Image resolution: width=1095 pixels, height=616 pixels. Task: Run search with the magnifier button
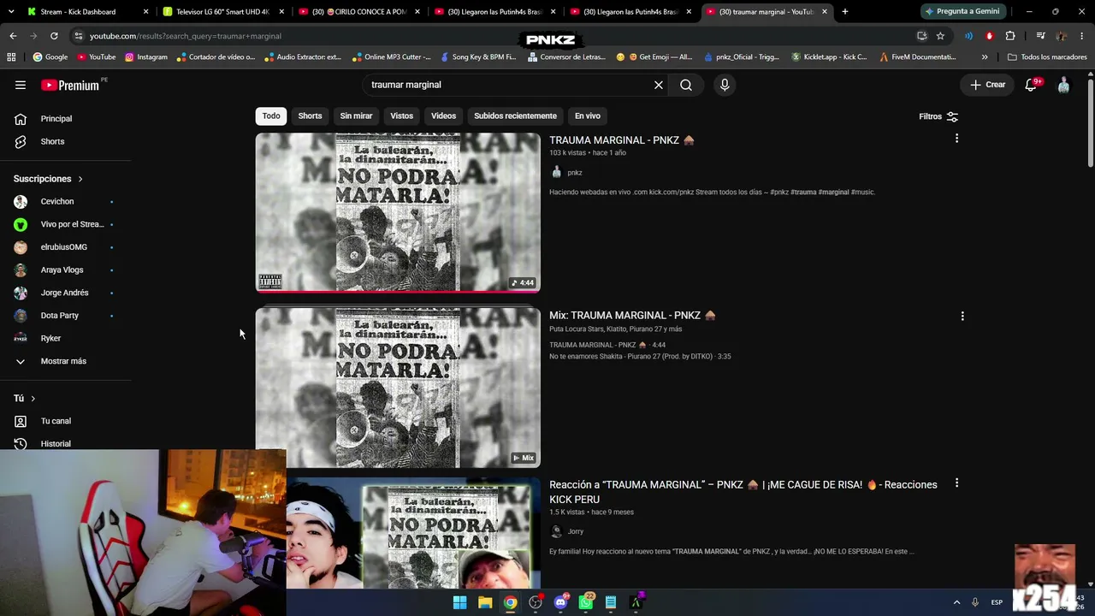tap(686, 85)
